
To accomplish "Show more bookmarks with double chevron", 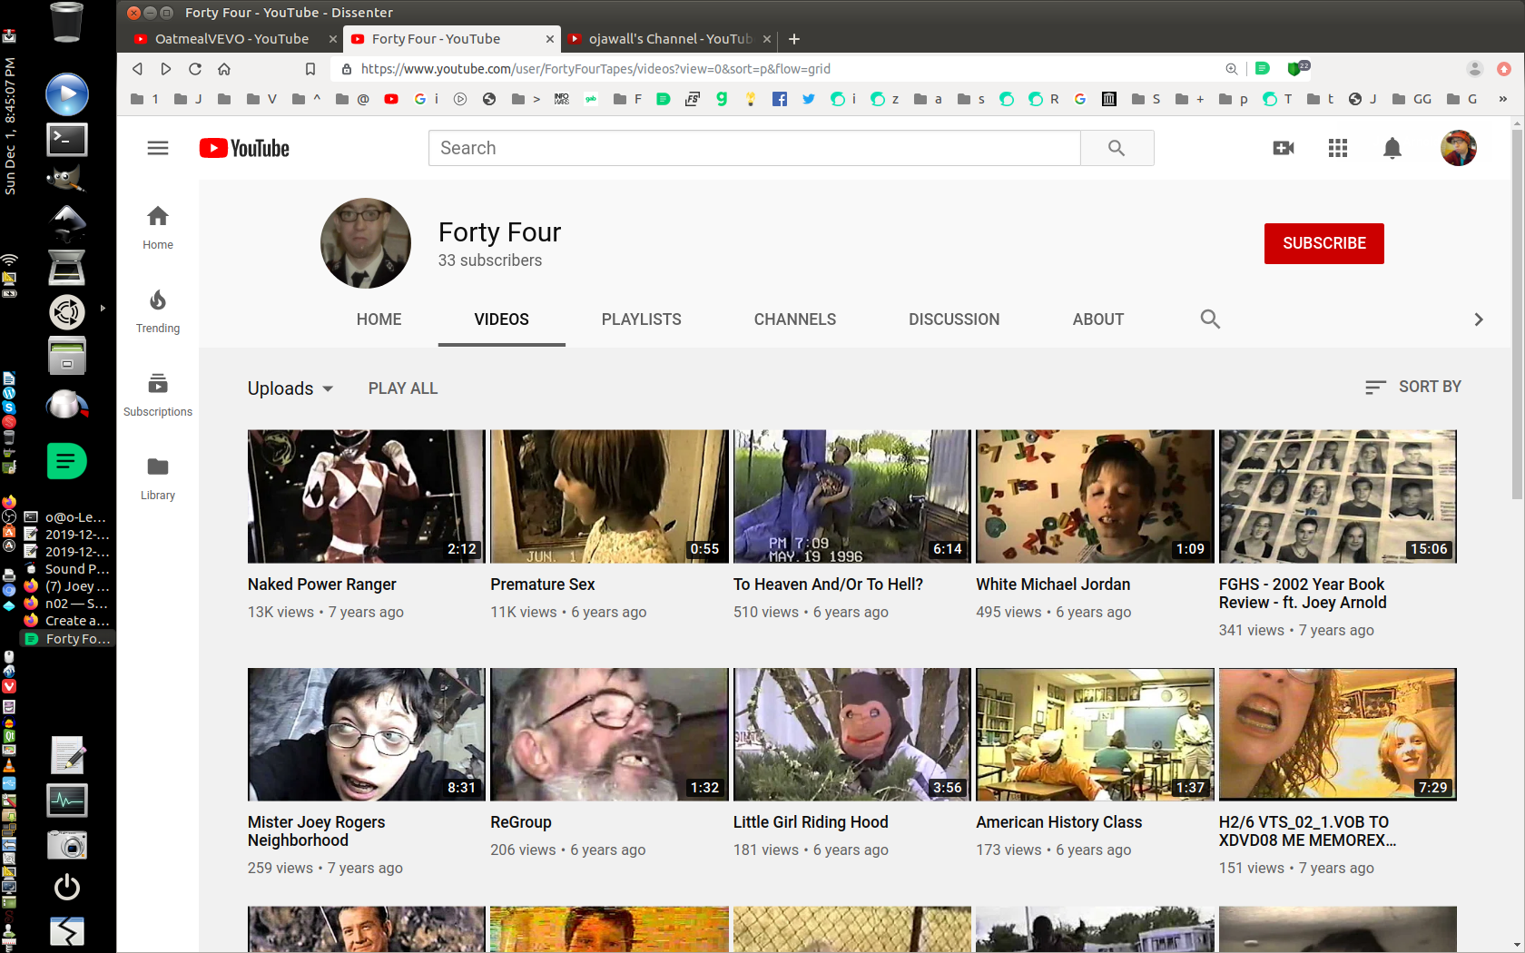I will pyautogui.click(x=1503, y=99).
